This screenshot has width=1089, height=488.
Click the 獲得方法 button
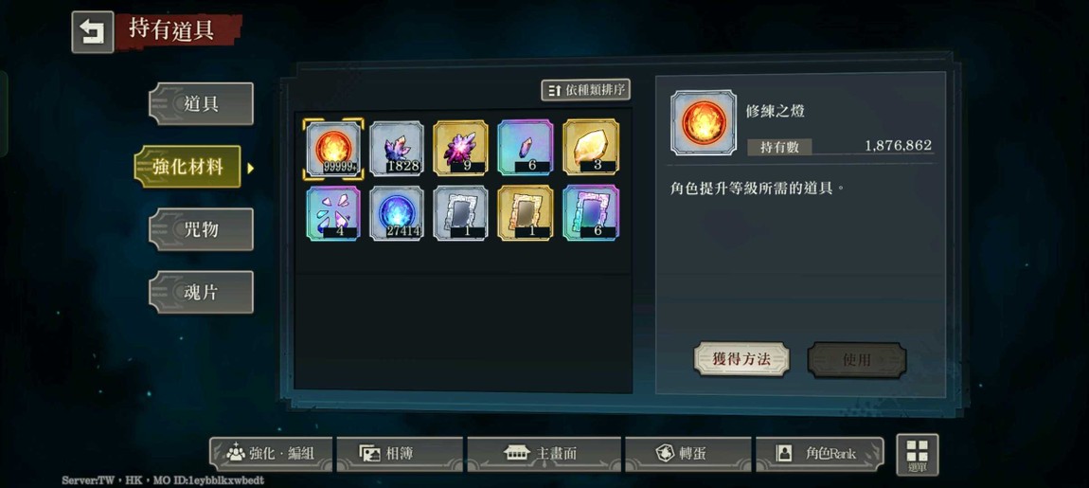point(741,359)
